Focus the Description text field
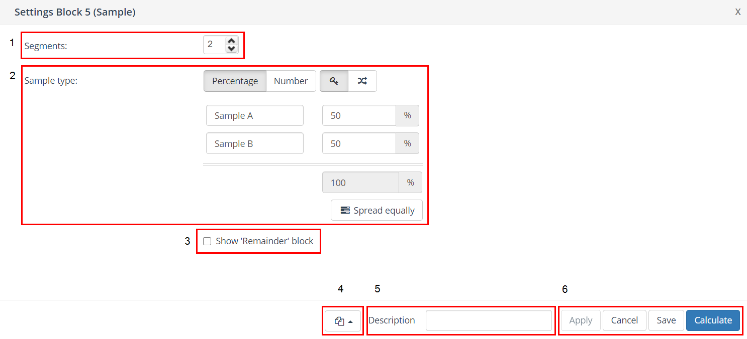This screenshot has width=747, height=339. pos(489,320)
